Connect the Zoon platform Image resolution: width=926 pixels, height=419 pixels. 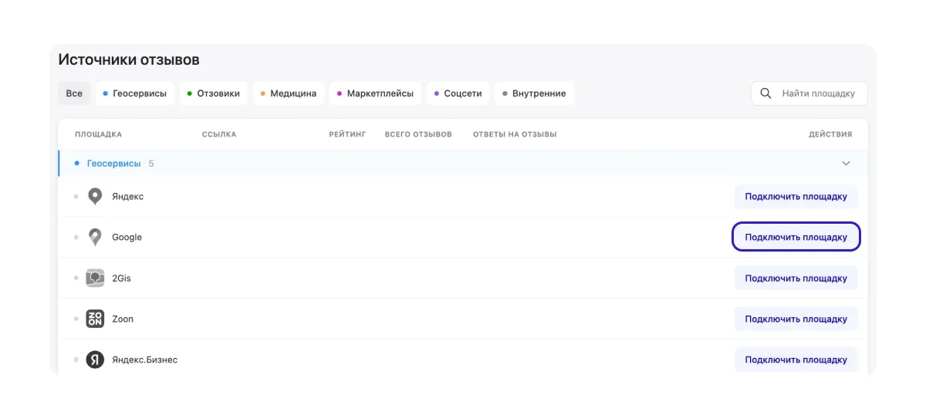point(796,319)
